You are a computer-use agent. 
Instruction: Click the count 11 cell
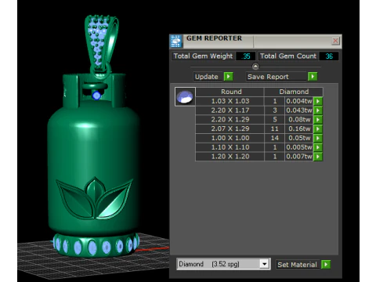274,128
